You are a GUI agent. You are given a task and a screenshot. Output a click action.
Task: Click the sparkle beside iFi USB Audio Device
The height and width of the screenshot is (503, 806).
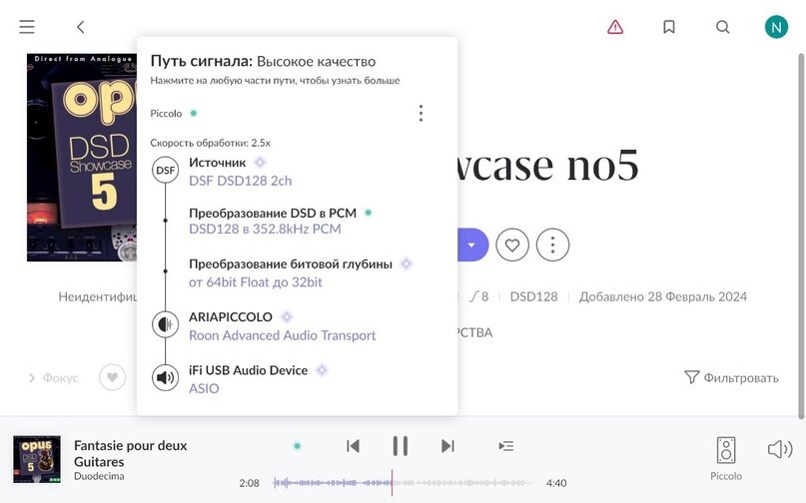click(322, 370)
